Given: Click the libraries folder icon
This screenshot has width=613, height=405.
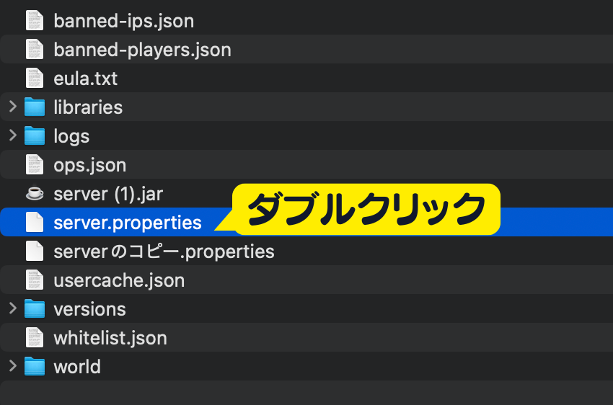Looking at the screenshot, I should click(35, 107).
